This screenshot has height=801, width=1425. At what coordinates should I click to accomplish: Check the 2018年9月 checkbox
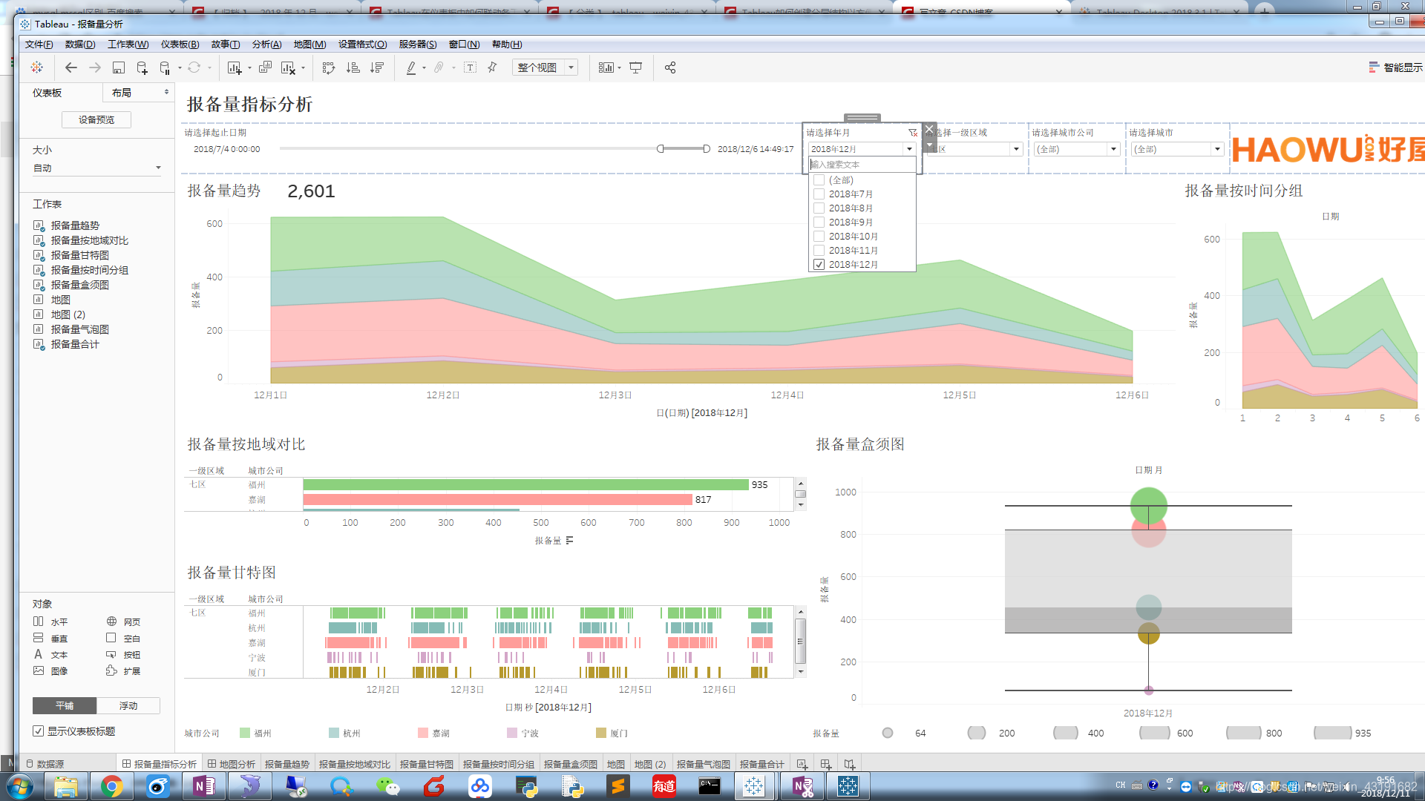(x=819, y=222)
